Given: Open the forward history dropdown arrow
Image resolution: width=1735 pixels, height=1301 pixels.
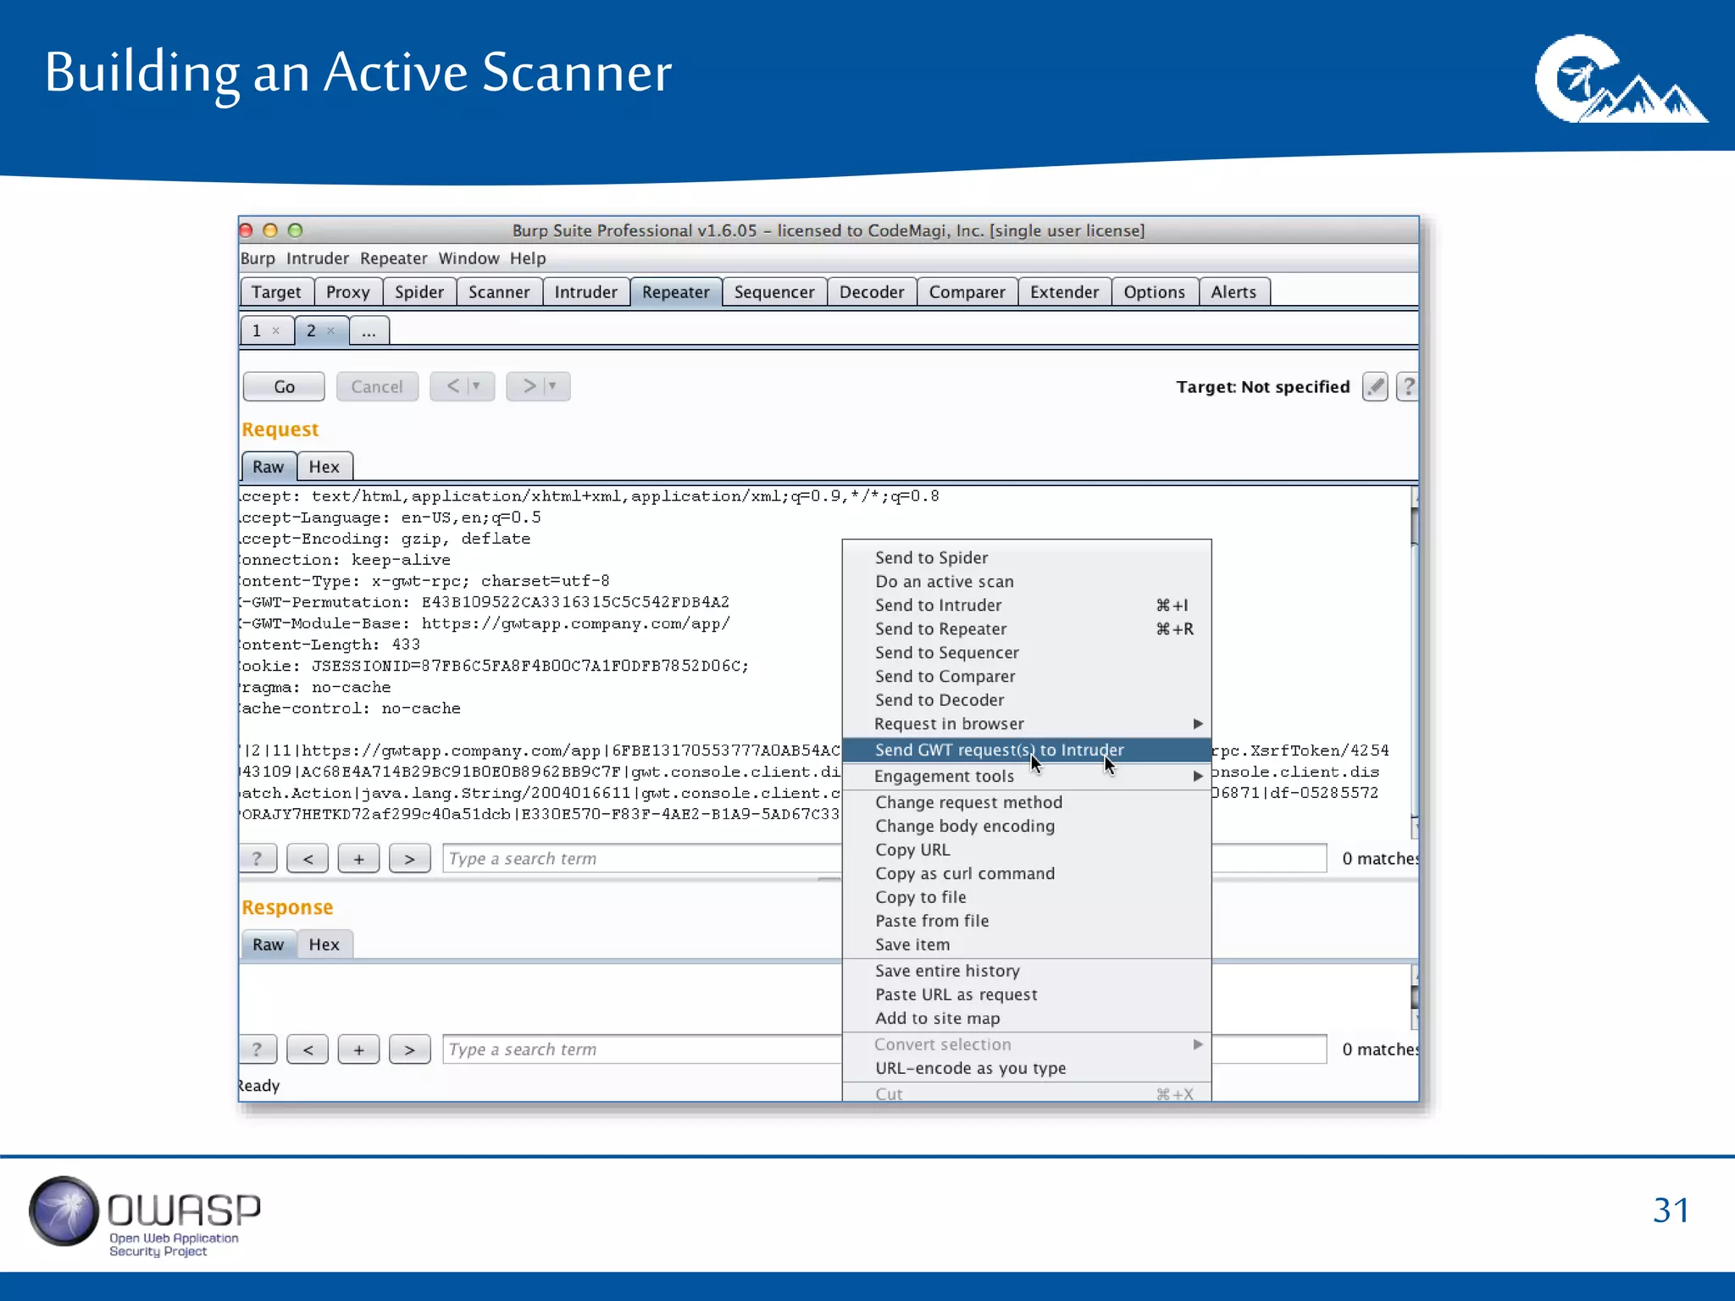Looking at the screenshot, I should pyautogui.click(x=552, y=386).
